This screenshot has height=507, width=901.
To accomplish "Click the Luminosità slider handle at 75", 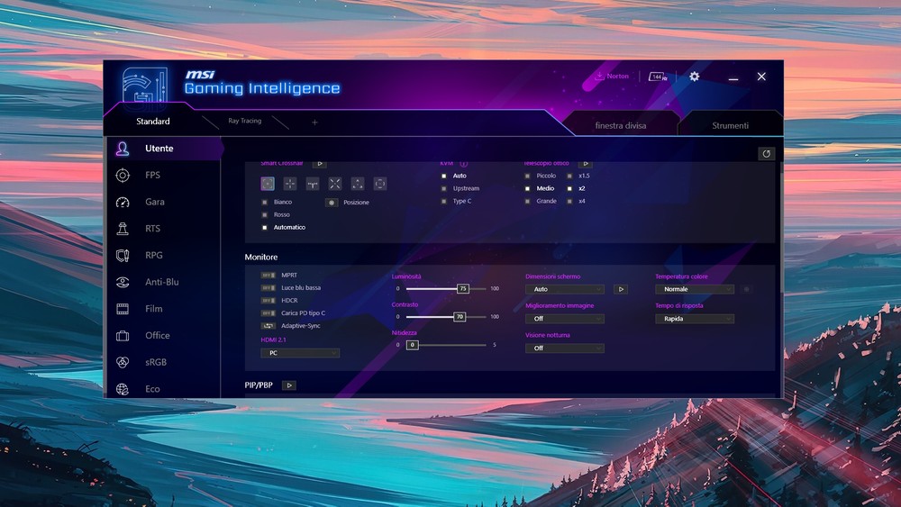I will (462, 289).
